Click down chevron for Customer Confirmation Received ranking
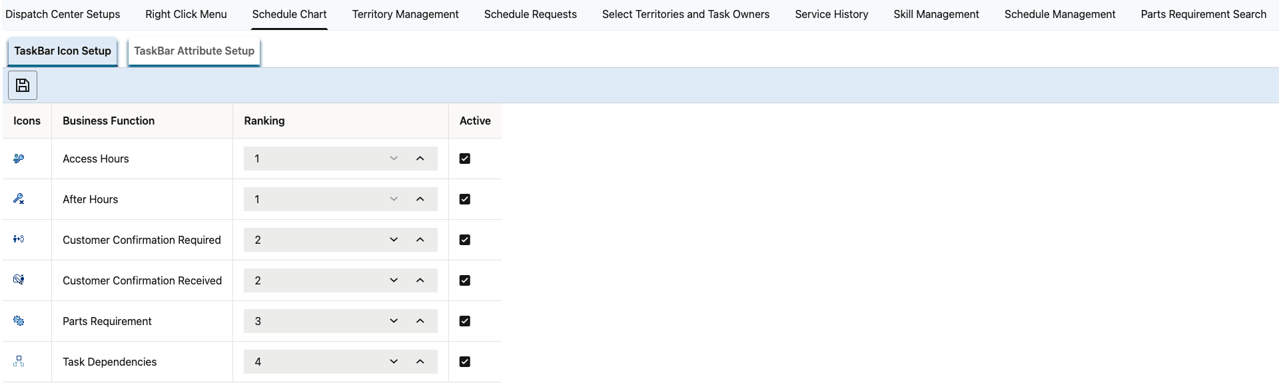Image resolution: width=1279 pixels, height=385 pixels. [x=394, y=280]
